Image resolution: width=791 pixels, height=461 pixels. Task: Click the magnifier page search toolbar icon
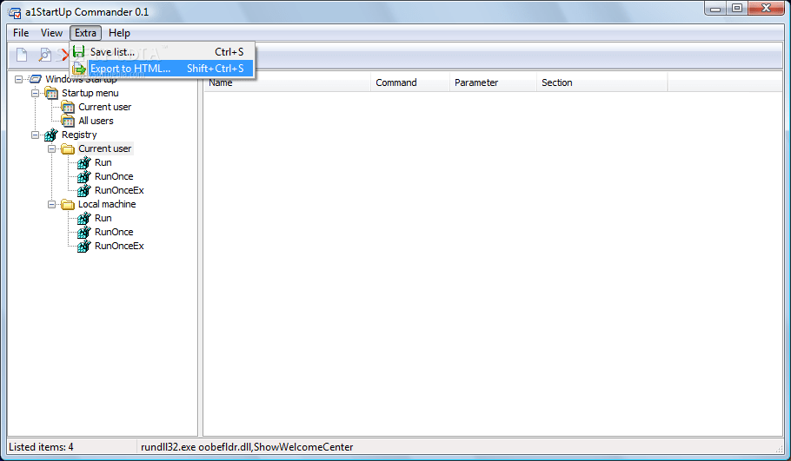click(45, 55)
